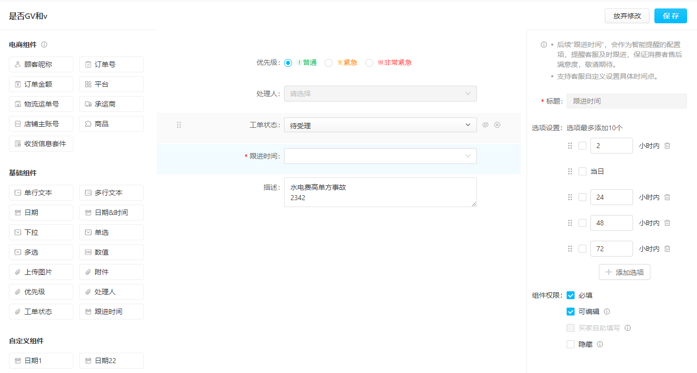This screenshot has height=373, width=697.
Task: Add the 附件 component
Action: [x=112, y=272]
